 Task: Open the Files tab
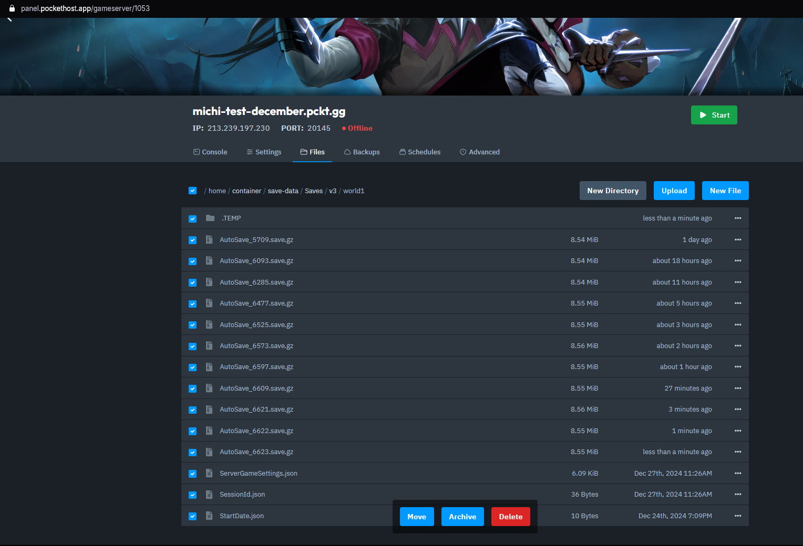312,152
